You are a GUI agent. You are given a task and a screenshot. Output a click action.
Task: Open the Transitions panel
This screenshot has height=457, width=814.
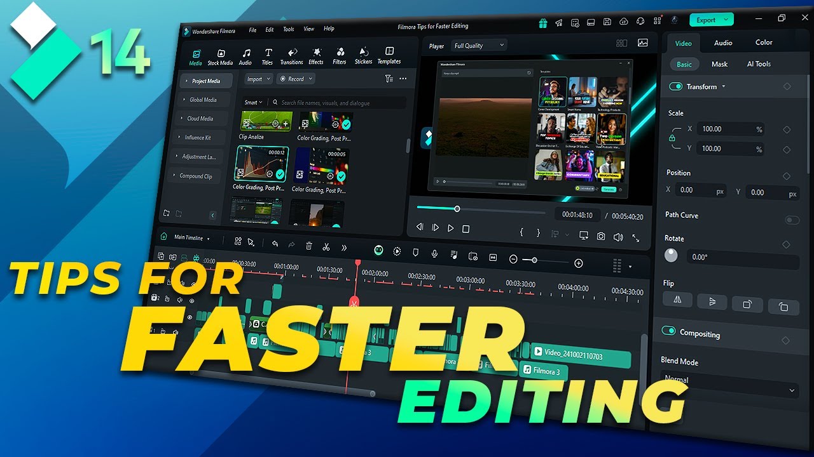291,57
